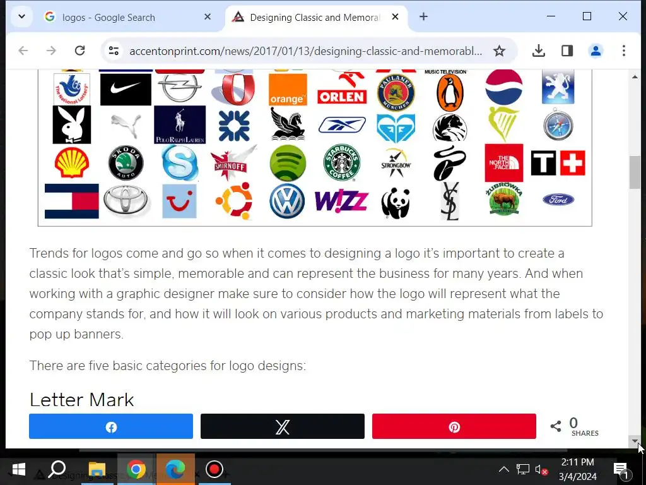Share the article on X

pyautogui.click(x=283, y=426)
